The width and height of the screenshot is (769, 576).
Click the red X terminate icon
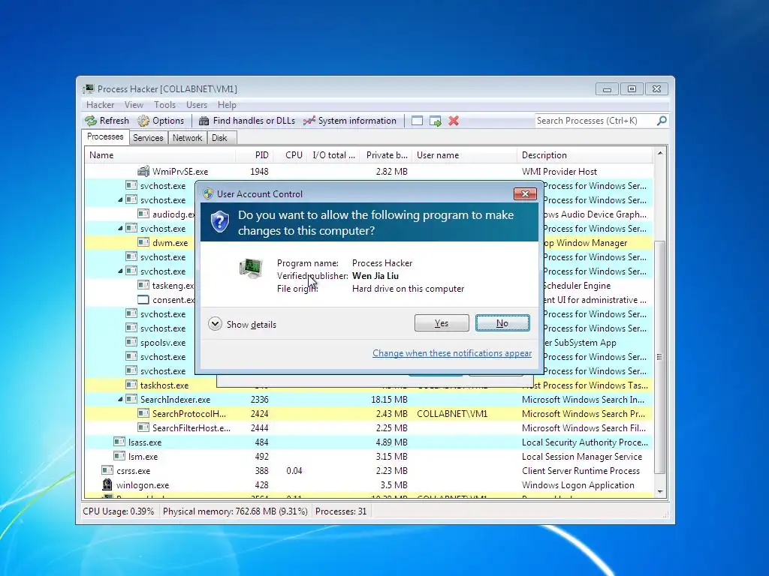coord(454,121)
